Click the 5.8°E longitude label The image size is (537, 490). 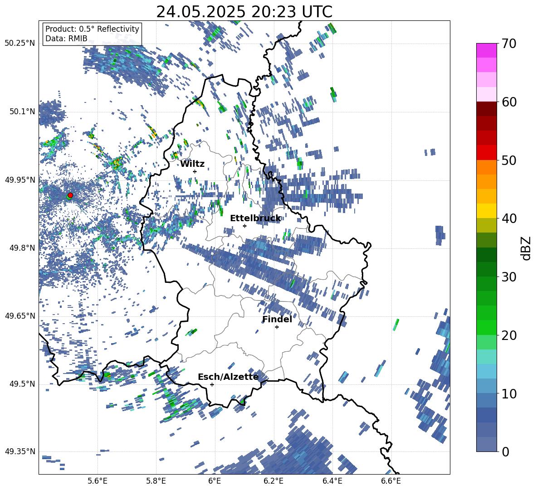pos(156,481)
